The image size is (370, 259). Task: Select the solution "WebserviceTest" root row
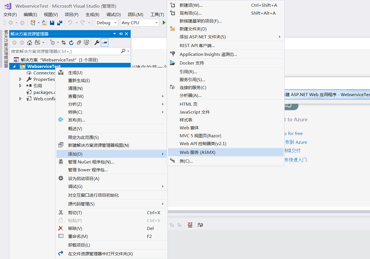pos(70,60)
